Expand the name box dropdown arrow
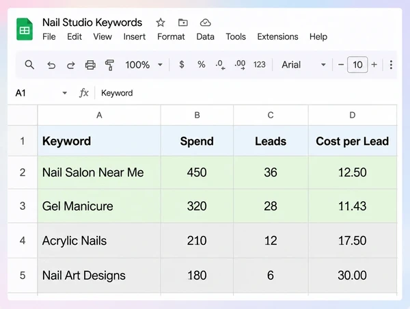The image size is (410, 309). pyautogui.click(x=65, y=93)
